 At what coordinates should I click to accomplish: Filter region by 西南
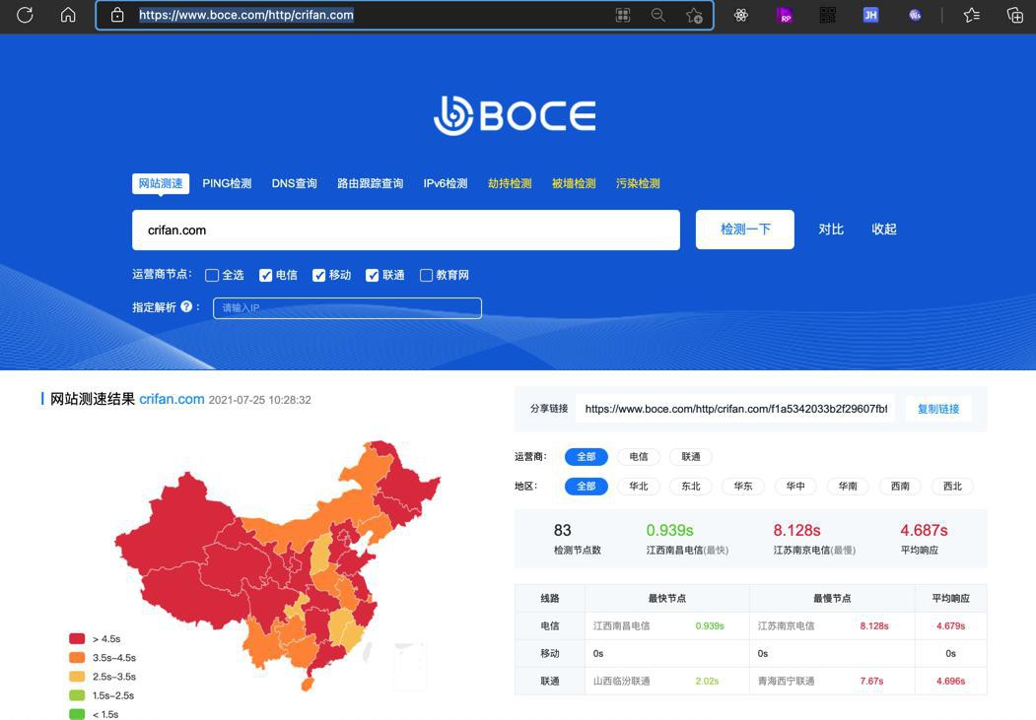(900, 487)
